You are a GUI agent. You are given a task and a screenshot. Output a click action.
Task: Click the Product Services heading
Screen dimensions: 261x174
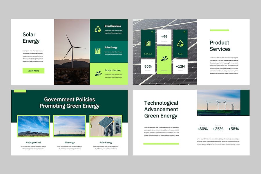(220, 46)
